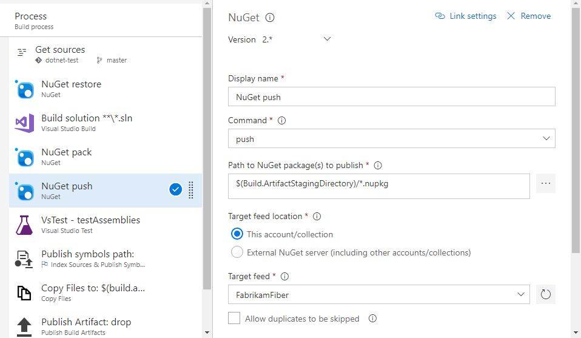The height and width of the screenshot is (338, 581).
Task: Click the Copy Files task icon
Action: [24, 293]
